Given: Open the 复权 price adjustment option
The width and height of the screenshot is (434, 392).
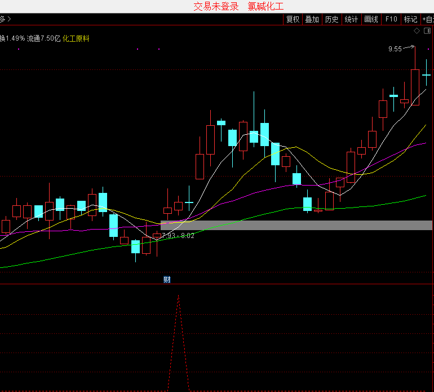Looking at the screenshot, I should (293, 19).
